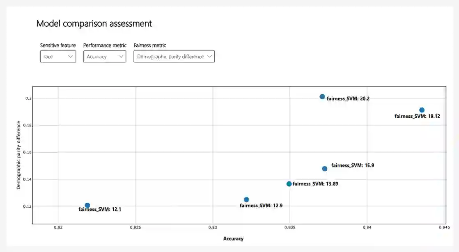
Task: Click the Model comparison assessment heading
Action: (94, 23)
